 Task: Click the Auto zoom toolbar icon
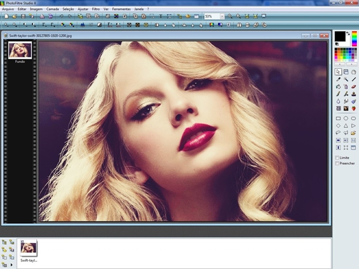[247, 16]
